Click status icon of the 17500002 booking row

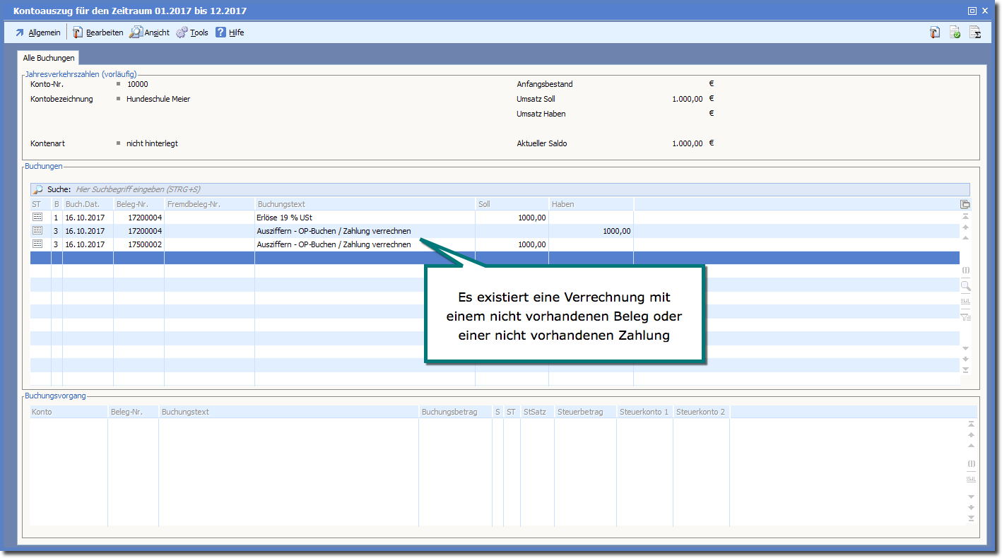pos(37,244)
